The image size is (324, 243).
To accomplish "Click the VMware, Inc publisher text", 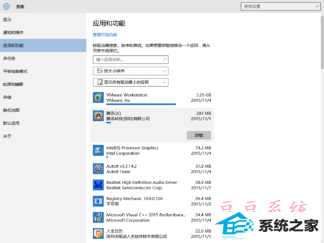I will pyautogui.click(x=118, y=100).
